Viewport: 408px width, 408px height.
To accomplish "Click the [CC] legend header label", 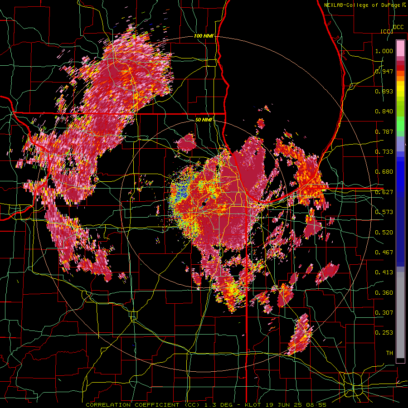I will coord(387,31).
